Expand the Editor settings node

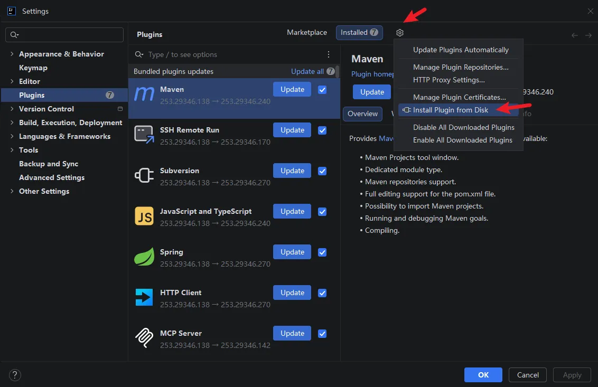[x=12, y=81]
